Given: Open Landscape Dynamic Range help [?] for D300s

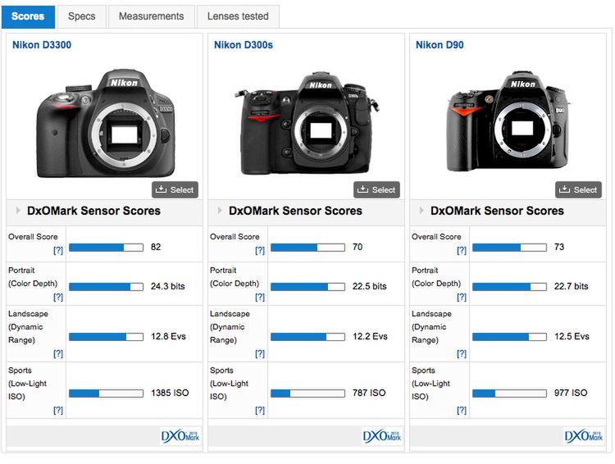Looking at the screenshot, I should pyautogui.click(x=260, y=353).
